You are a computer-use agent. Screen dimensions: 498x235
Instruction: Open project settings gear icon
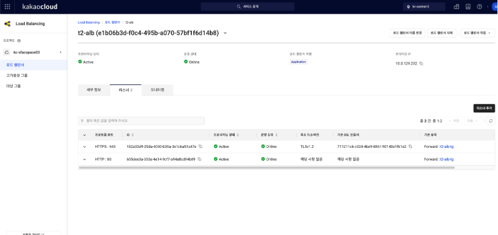pyautogui.click(x=19, y=41)
